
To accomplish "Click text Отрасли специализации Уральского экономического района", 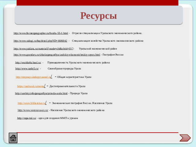I will pos(107,33).
